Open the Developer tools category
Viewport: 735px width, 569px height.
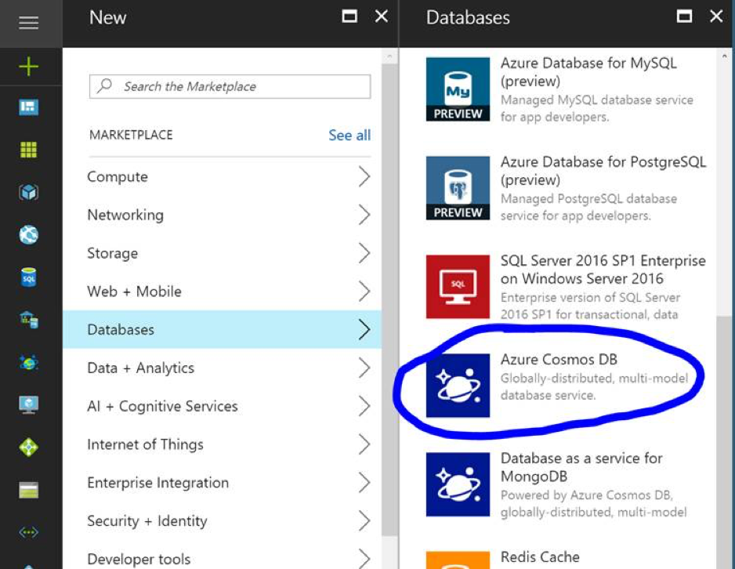tap(223, 559)
